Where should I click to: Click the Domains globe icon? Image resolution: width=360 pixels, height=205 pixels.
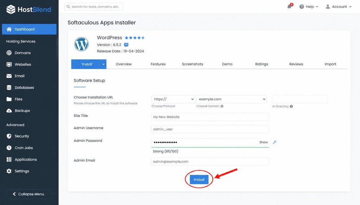coord(9,53)
